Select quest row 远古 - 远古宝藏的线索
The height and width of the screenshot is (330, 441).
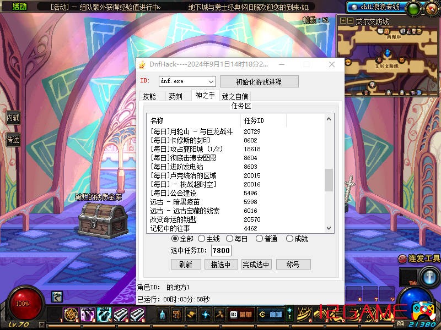(236, 211)
